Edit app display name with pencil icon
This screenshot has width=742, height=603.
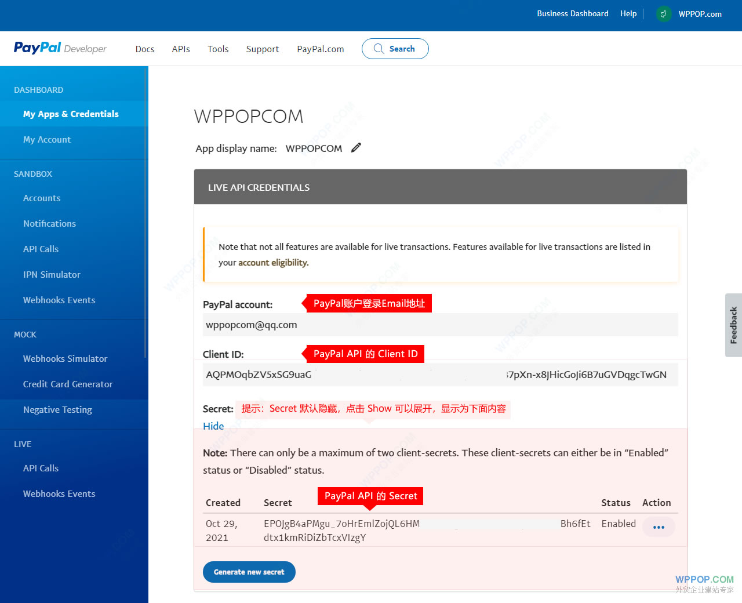coord(356,148)
